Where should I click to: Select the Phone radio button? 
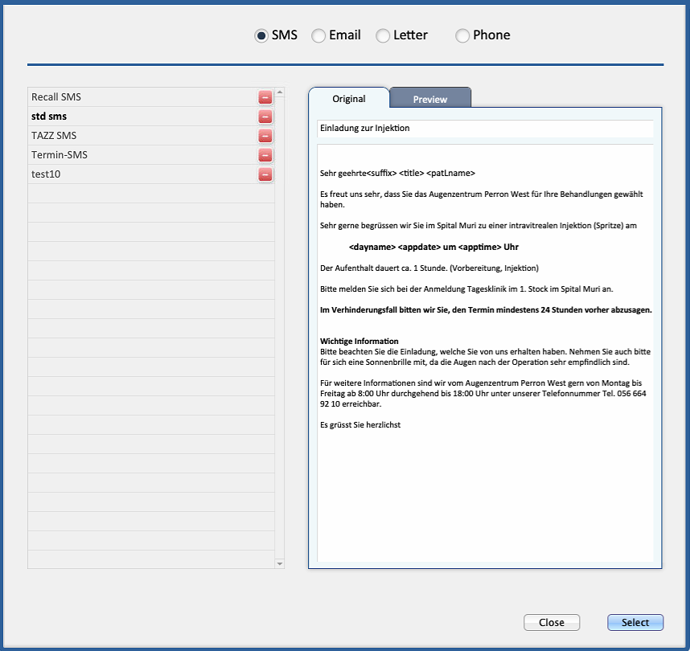(x=462, y=35)
